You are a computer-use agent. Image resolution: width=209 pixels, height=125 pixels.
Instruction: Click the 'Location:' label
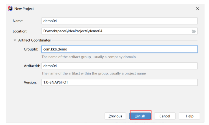click(20, 31)
